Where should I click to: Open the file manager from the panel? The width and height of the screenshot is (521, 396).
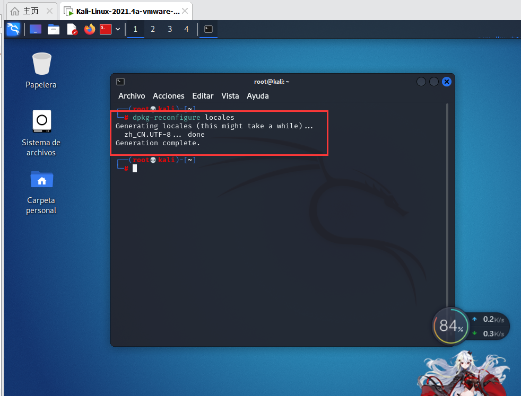(x=53, y=29)
